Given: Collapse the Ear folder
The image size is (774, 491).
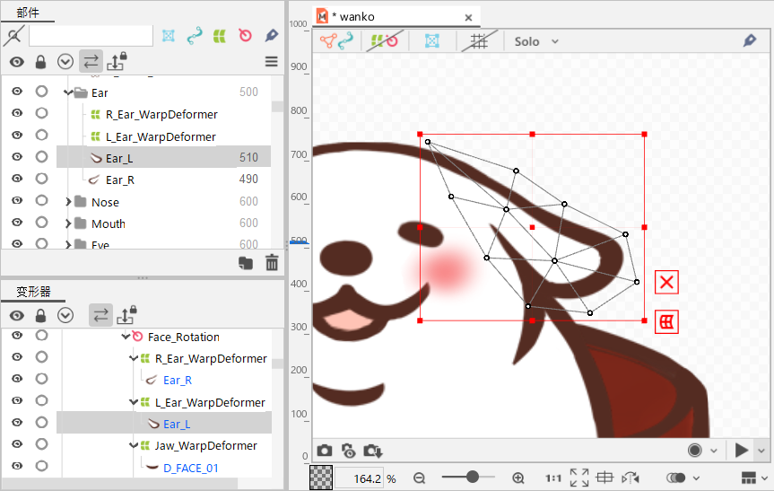Looking at the screenshot, I should (68, 92).
